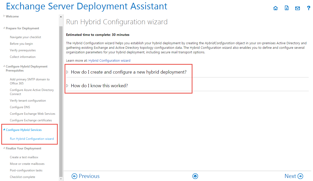Open Collect information
This screenshot has width=313, height=181.
point(23,57)
